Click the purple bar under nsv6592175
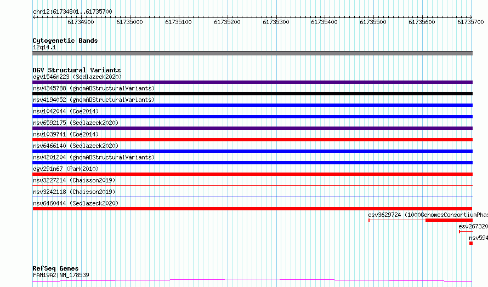 pyautogui.click(x=252, y=128)
